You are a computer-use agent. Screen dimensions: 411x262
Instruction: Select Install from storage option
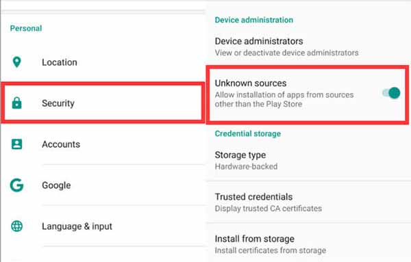tap(309, 244)
